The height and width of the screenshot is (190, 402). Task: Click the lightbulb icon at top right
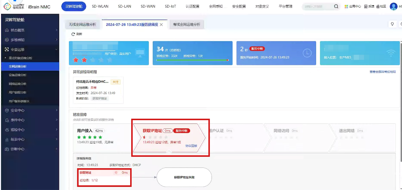point(392,24)
